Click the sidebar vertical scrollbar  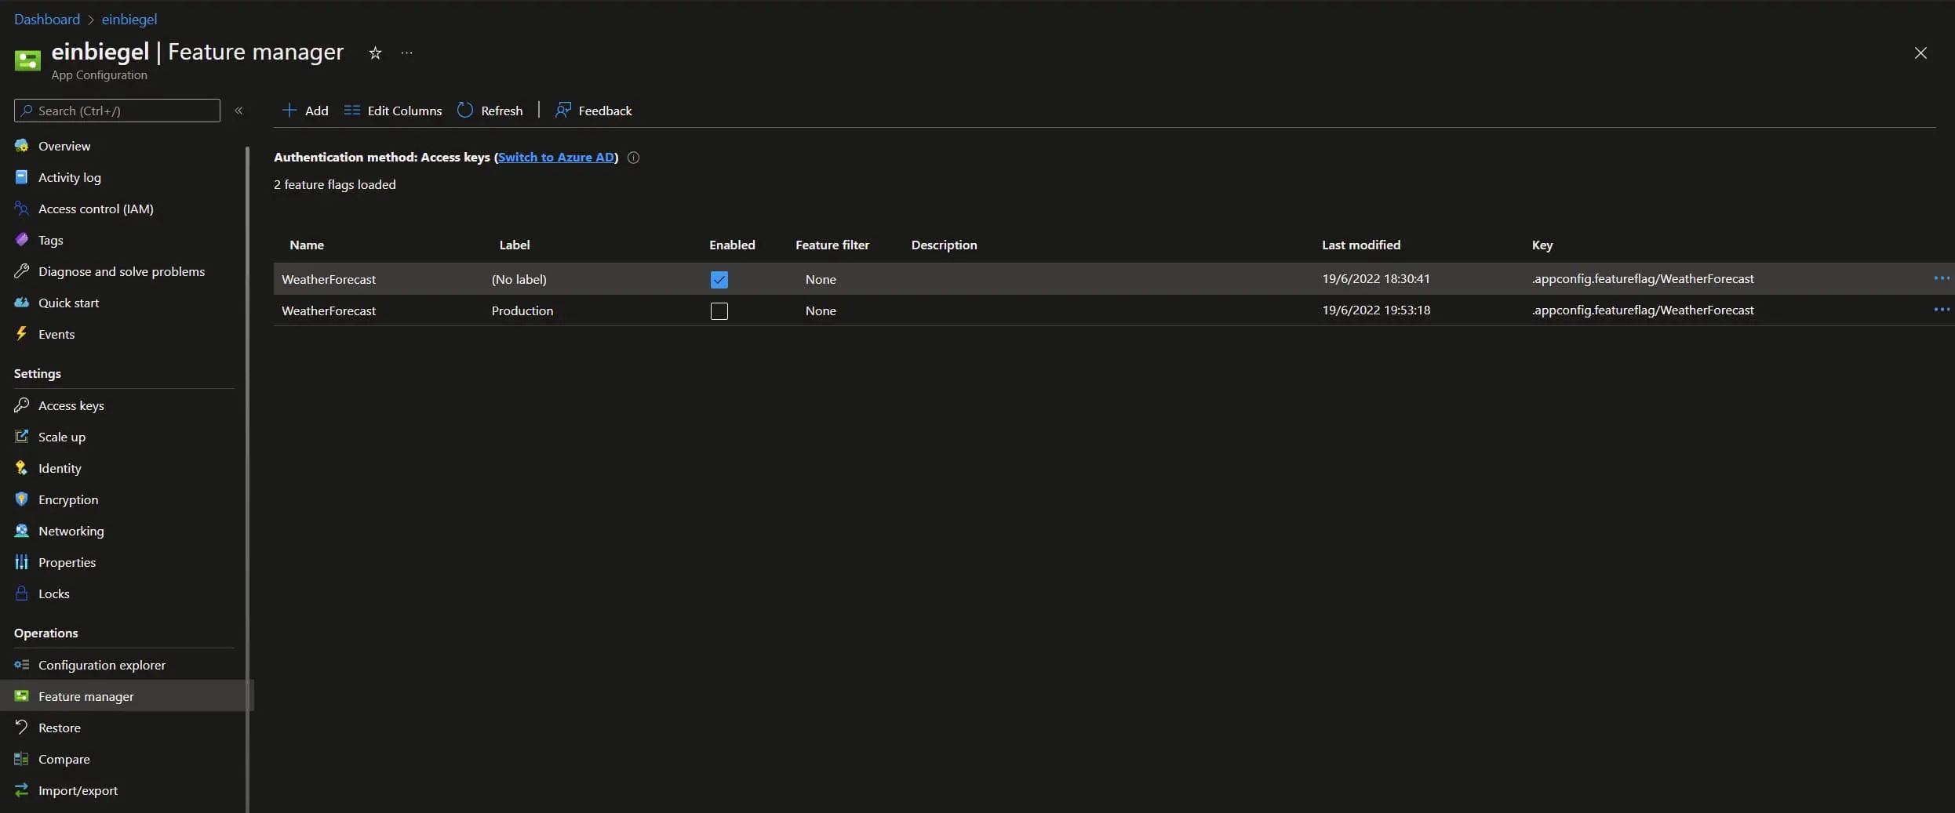[x=248, y=479]
